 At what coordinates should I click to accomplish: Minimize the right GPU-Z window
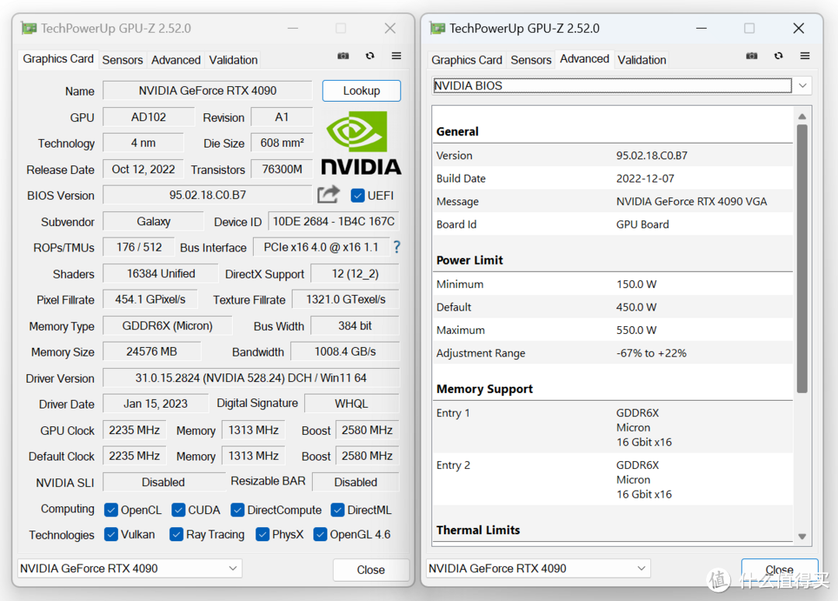click(701, 28)
